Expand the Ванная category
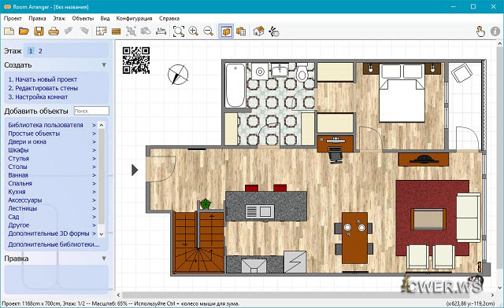This screenshot has width=504, height=308. point(52,175)
